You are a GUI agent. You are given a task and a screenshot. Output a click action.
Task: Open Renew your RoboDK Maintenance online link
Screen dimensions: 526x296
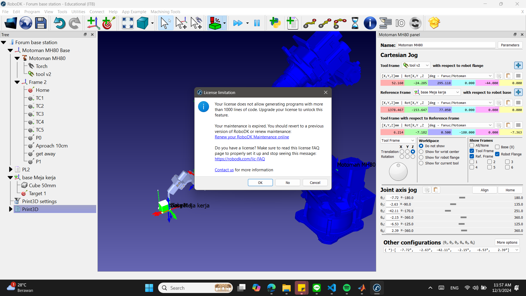pos(251,137)
